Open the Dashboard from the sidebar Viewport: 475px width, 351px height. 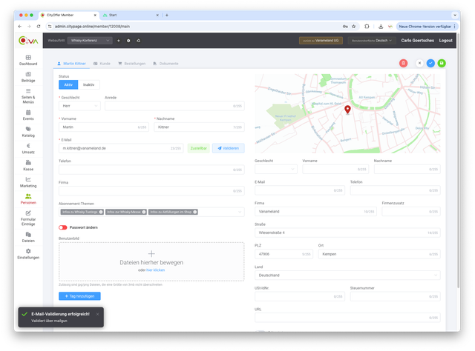coord(28,60)
